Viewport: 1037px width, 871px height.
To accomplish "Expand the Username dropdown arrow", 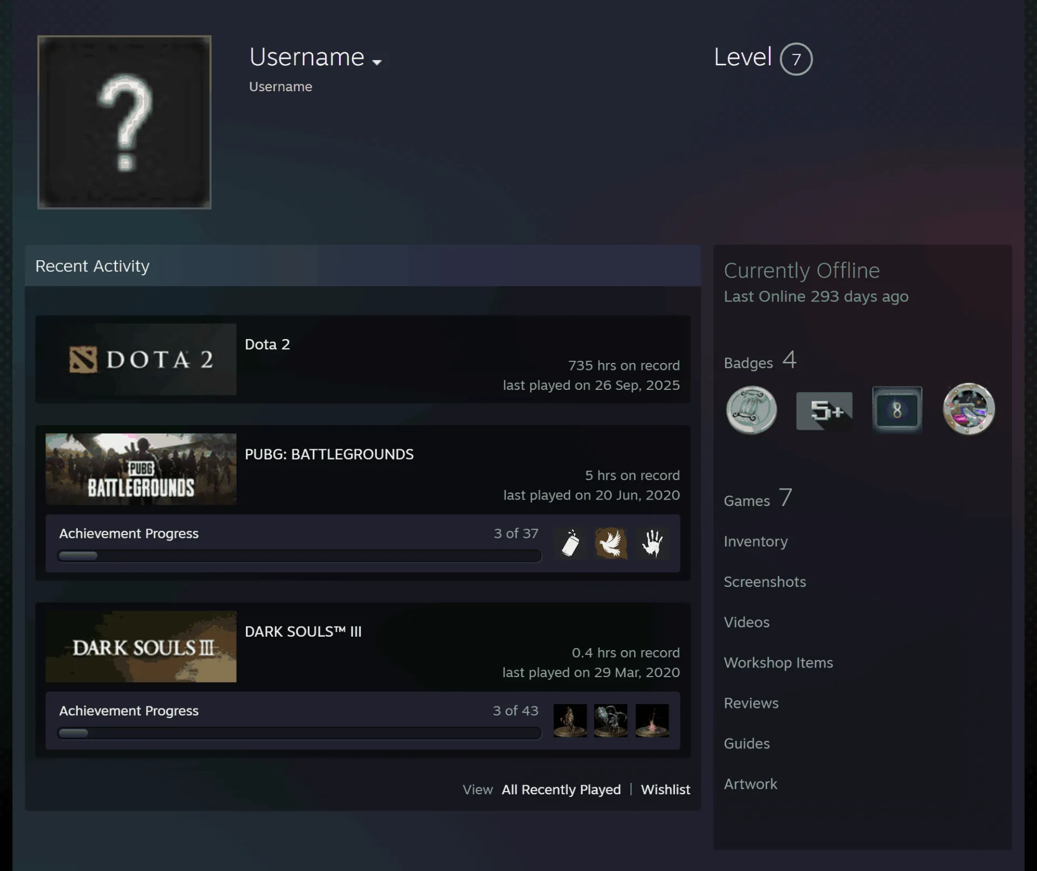I will tap(377, 63).
